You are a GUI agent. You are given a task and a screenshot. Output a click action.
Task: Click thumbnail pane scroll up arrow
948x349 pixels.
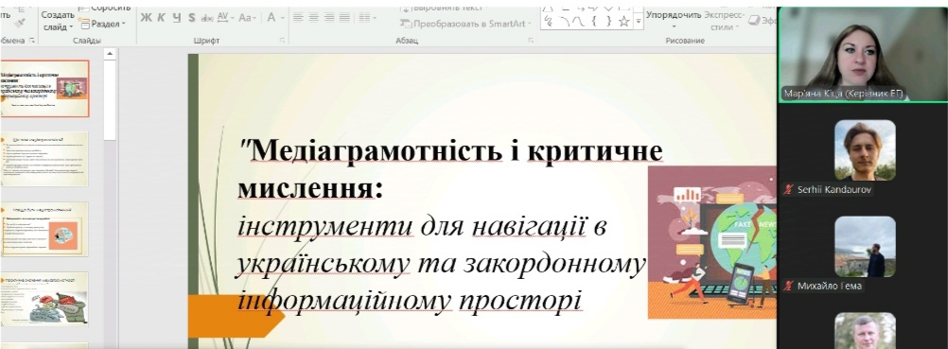110,55
